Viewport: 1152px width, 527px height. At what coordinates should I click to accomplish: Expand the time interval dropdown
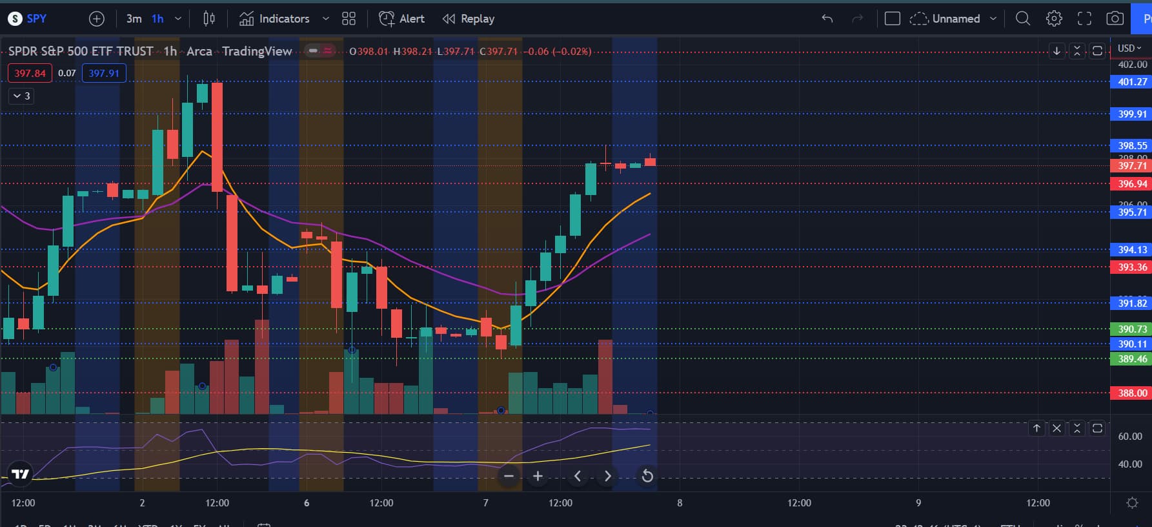(178, 19)
